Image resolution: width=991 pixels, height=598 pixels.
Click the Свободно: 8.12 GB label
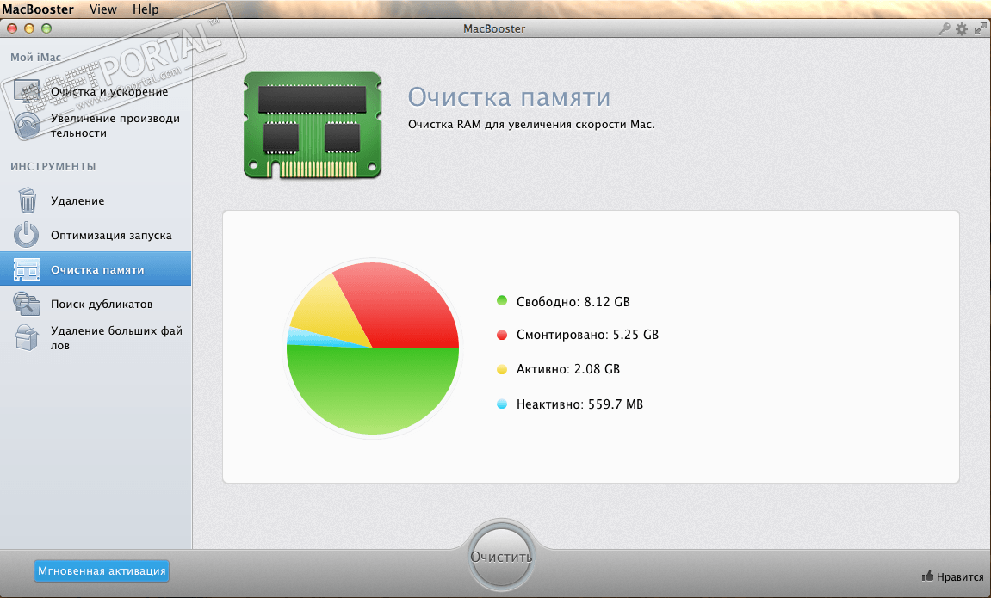(573, 301)
